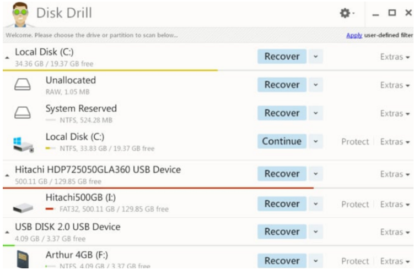The width and height of the screenshot is (414, 270).
Task: Open Extras menu for System Reserved
Action: [x=395, y=113]
